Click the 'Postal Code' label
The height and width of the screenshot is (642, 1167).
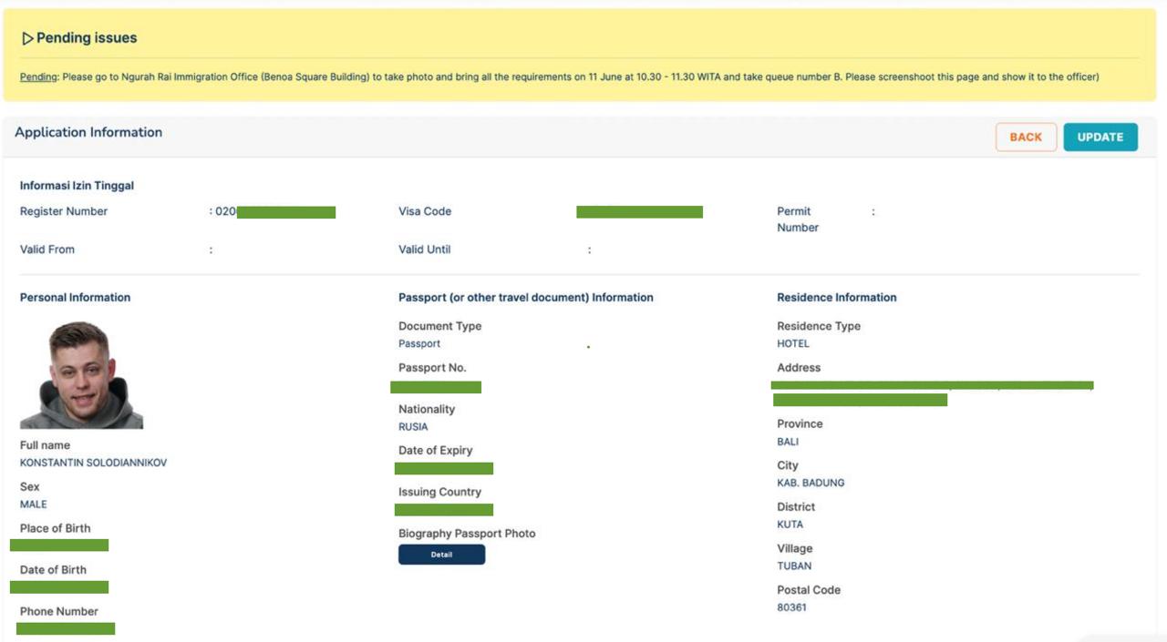coord(809,590)
